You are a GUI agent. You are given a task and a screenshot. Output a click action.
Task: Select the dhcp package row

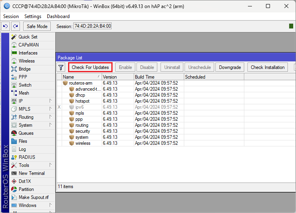pyautogui.click(x=176, y=95)
